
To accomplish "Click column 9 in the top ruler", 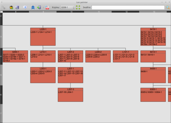I will (x=43, y=12).
